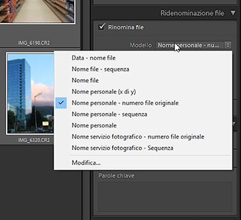Viewport: 241px width, 220px height.
Task: Select the supermarket aisle IMG_6198.CR2 thumbnail
Action: tap(37, 11)
